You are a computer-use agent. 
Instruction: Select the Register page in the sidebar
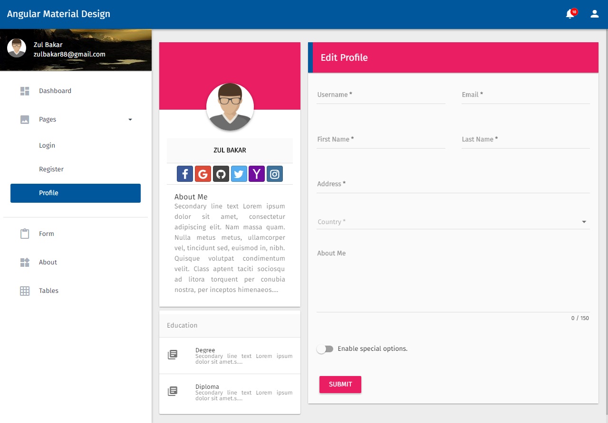coord(51,169)
